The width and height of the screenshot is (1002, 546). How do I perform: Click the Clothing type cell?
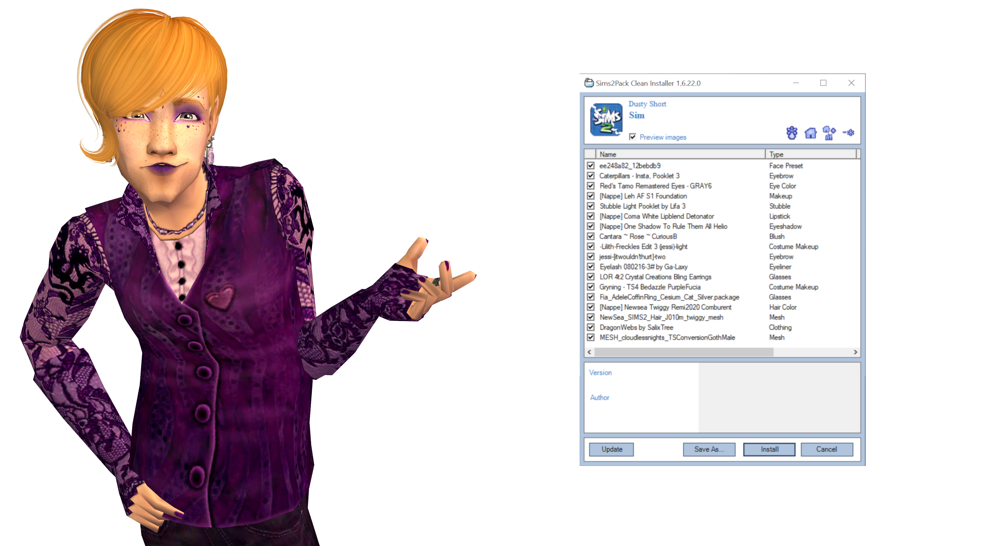click(780, 327)
